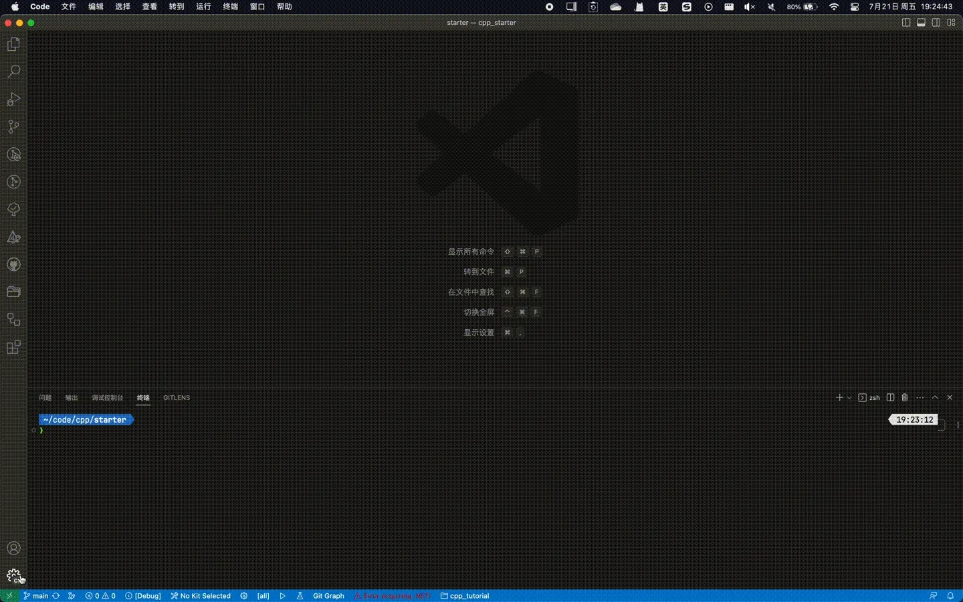This screenshot has width=963, height=602.
Task: Switch to the GITLENS panel tab
Action: pyautogui.click(x=177, y=398)
